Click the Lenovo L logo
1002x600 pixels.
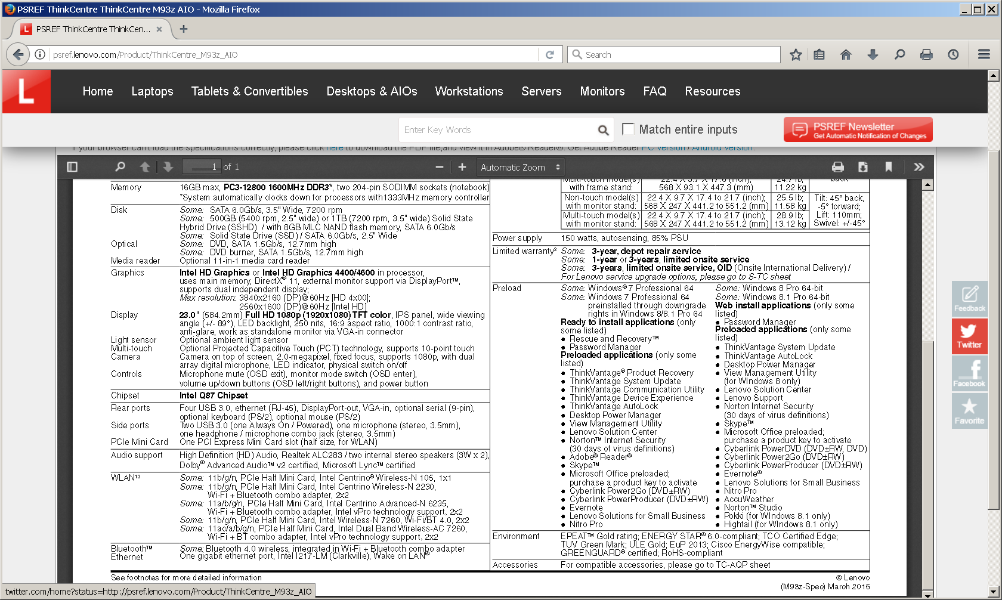[x=26, y=91]
